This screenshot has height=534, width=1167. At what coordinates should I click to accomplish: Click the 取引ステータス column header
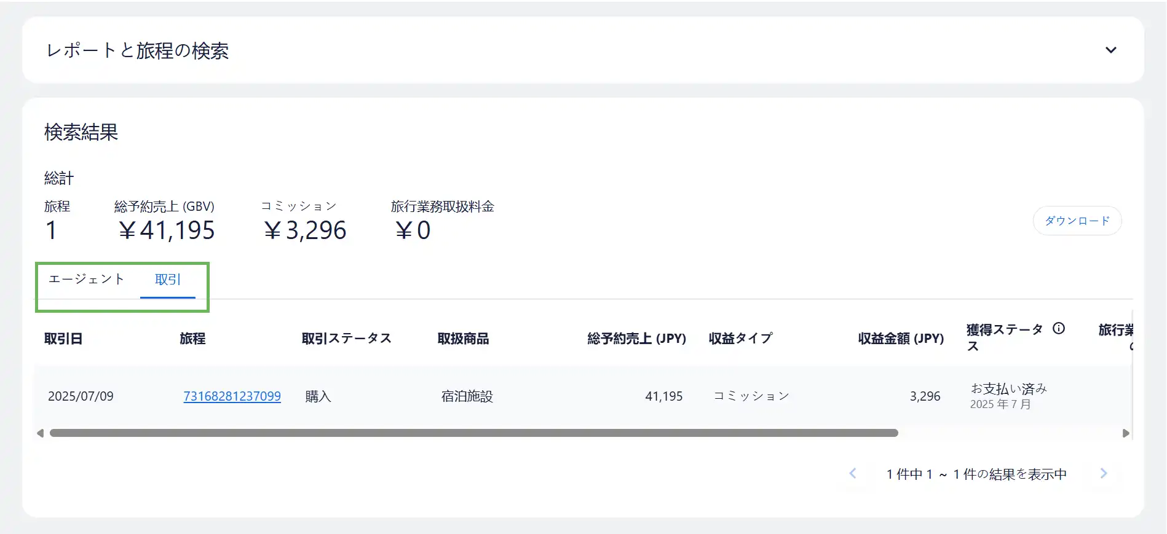point(346,339)
